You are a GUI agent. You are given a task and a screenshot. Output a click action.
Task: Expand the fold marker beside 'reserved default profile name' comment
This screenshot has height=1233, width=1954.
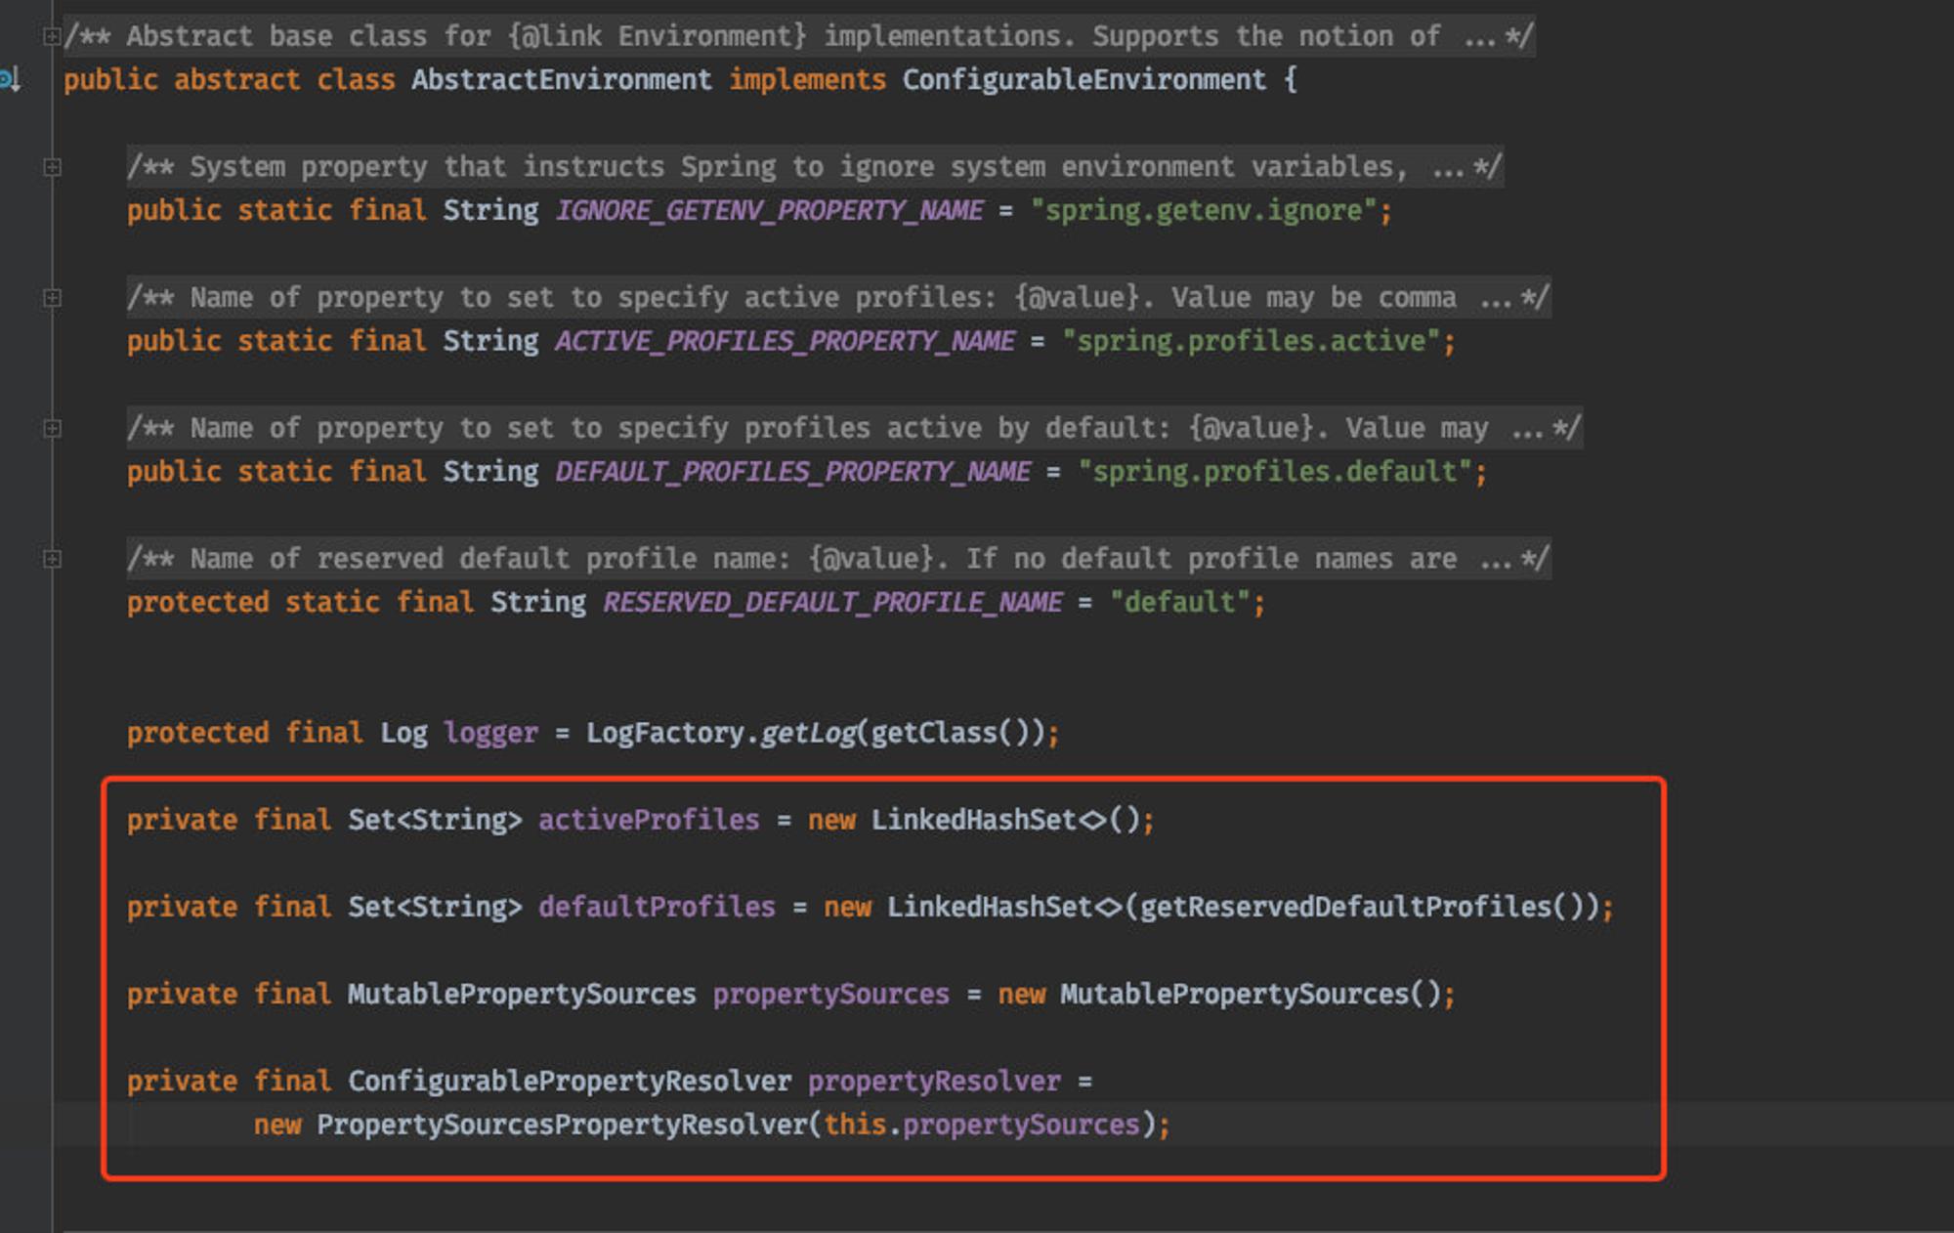tap(52, 559)
